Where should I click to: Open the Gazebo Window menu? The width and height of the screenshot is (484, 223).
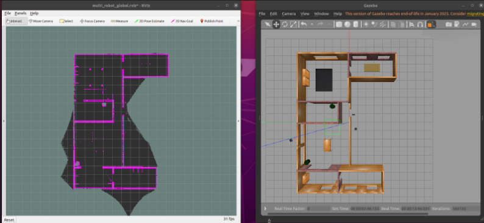[321, 14]
